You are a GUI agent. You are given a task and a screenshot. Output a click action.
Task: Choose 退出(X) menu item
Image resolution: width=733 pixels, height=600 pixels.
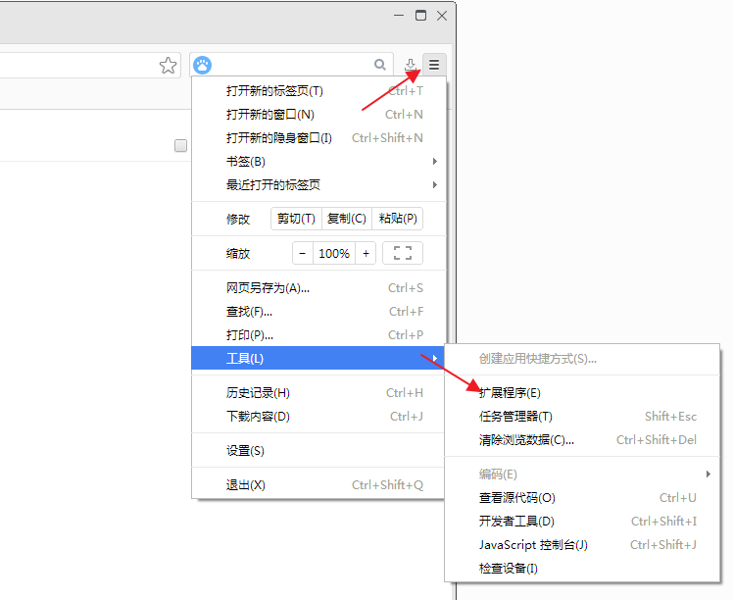coord(318,485)
